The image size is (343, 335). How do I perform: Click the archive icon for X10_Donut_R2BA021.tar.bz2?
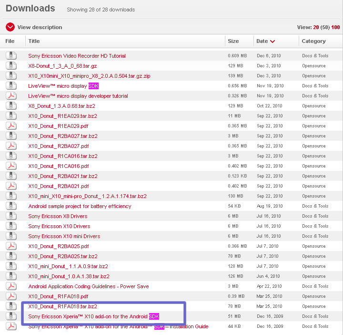(11, 176)
